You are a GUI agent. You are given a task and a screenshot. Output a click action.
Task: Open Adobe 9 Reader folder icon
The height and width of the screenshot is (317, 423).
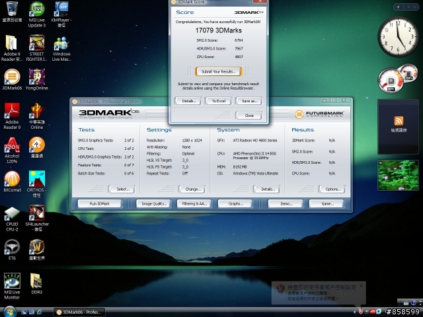tap(12, 48)
